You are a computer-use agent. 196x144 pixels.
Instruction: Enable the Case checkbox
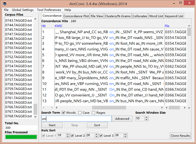pyautogui.click(x=80, y=113)
